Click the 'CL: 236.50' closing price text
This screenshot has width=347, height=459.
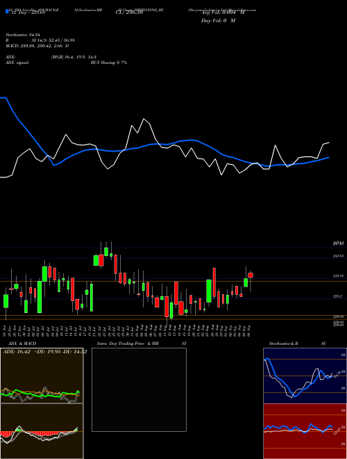coord(129,13)
